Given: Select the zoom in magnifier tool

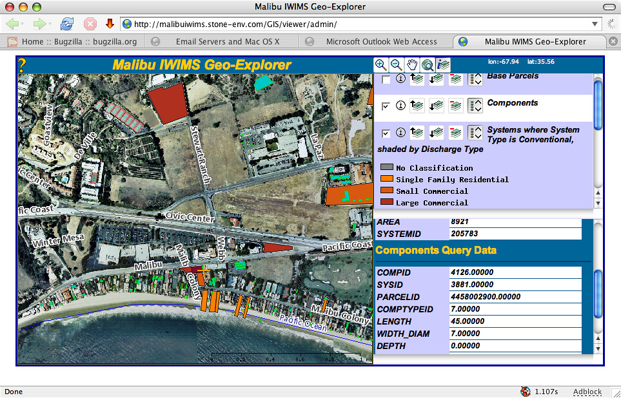Looking at the screenshot, I should [381, 65].
